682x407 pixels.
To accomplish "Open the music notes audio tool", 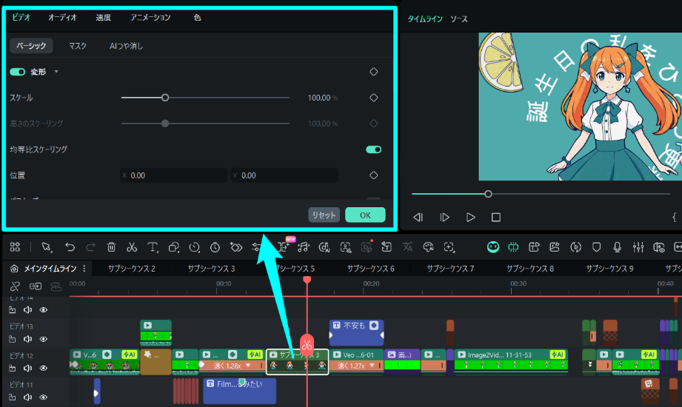I will (304, 247).
